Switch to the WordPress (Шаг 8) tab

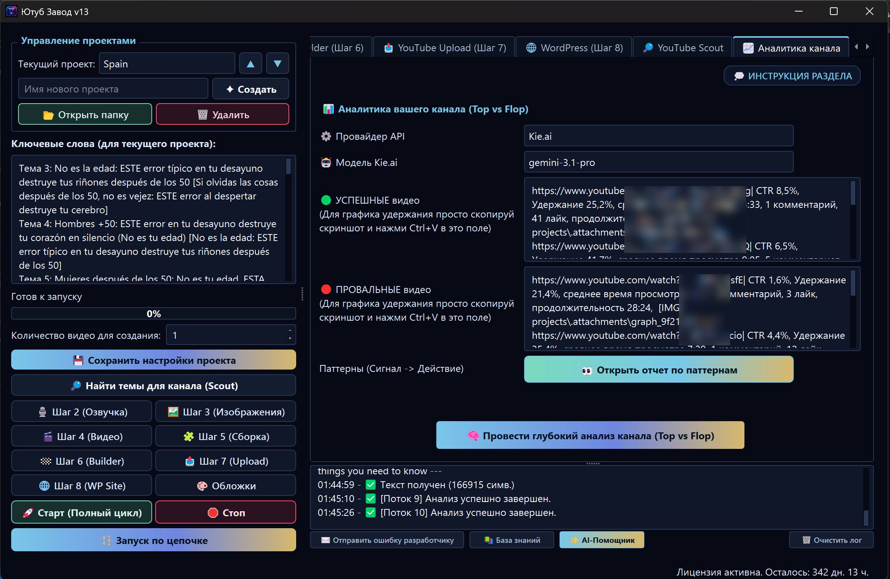574,48
